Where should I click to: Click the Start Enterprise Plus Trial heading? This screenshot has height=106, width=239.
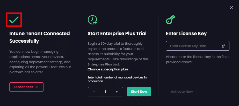pyautogui.click(x=117, y=34)
